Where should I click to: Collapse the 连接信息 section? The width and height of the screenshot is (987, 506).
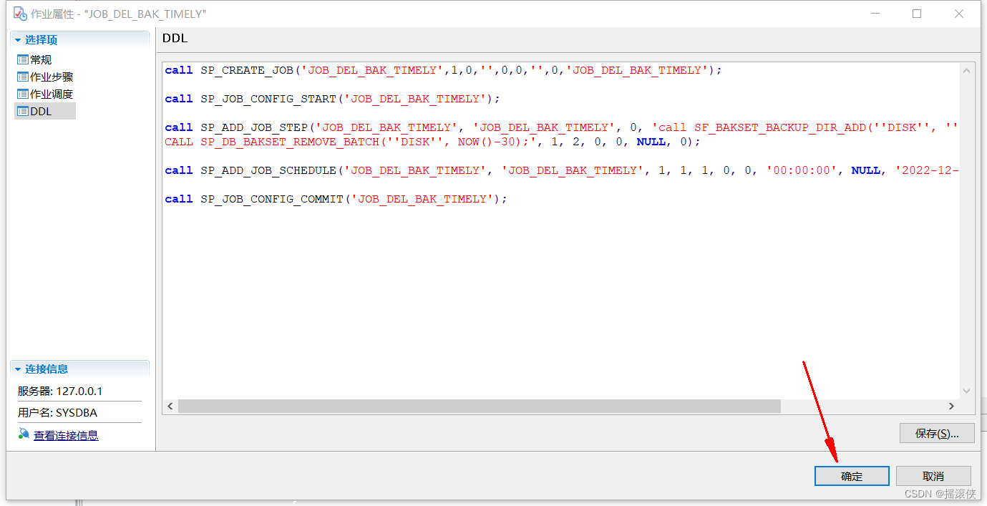pos(18,369)
